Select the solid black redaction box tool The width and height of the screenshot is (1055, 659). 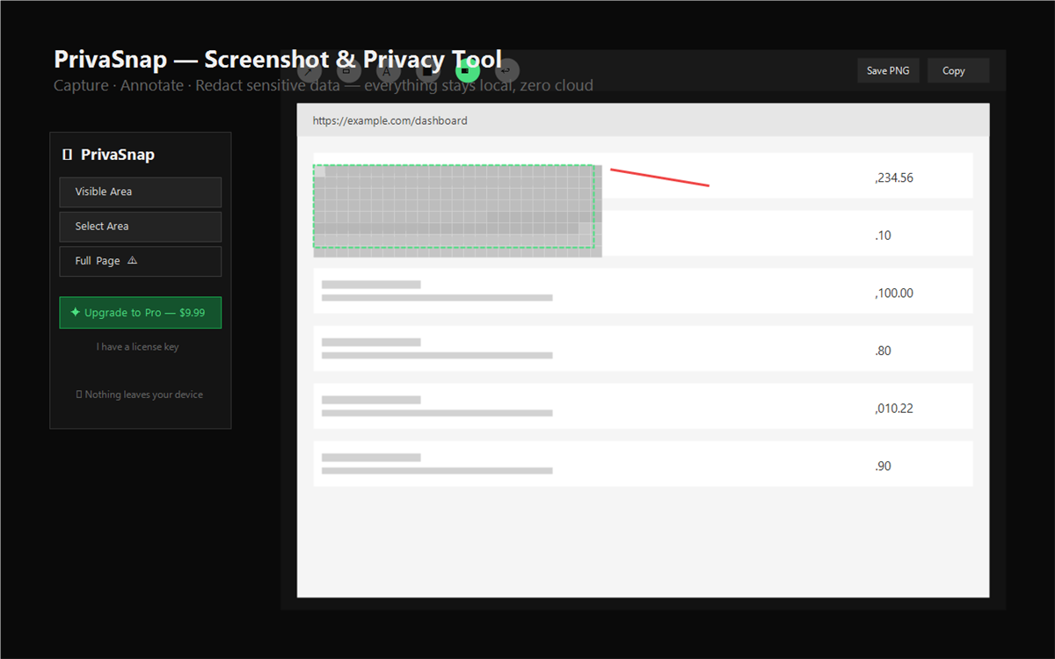(428, 71)
